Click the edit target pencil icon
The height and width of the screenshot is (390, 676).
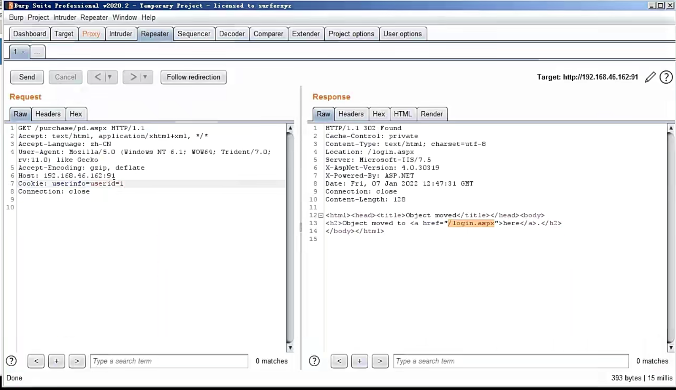(x=650, y=77)
